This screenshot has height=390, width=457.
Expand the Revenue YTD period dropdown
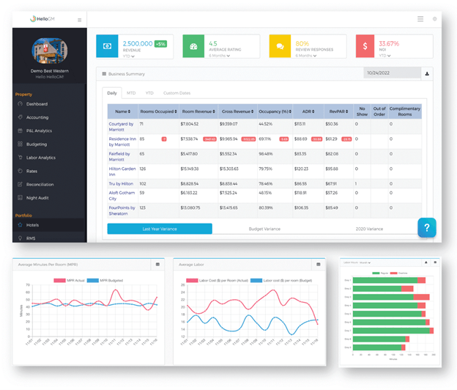129,56
